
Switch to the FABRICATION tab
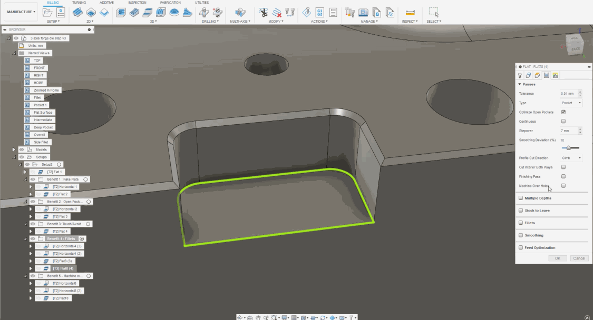(170, 3)
